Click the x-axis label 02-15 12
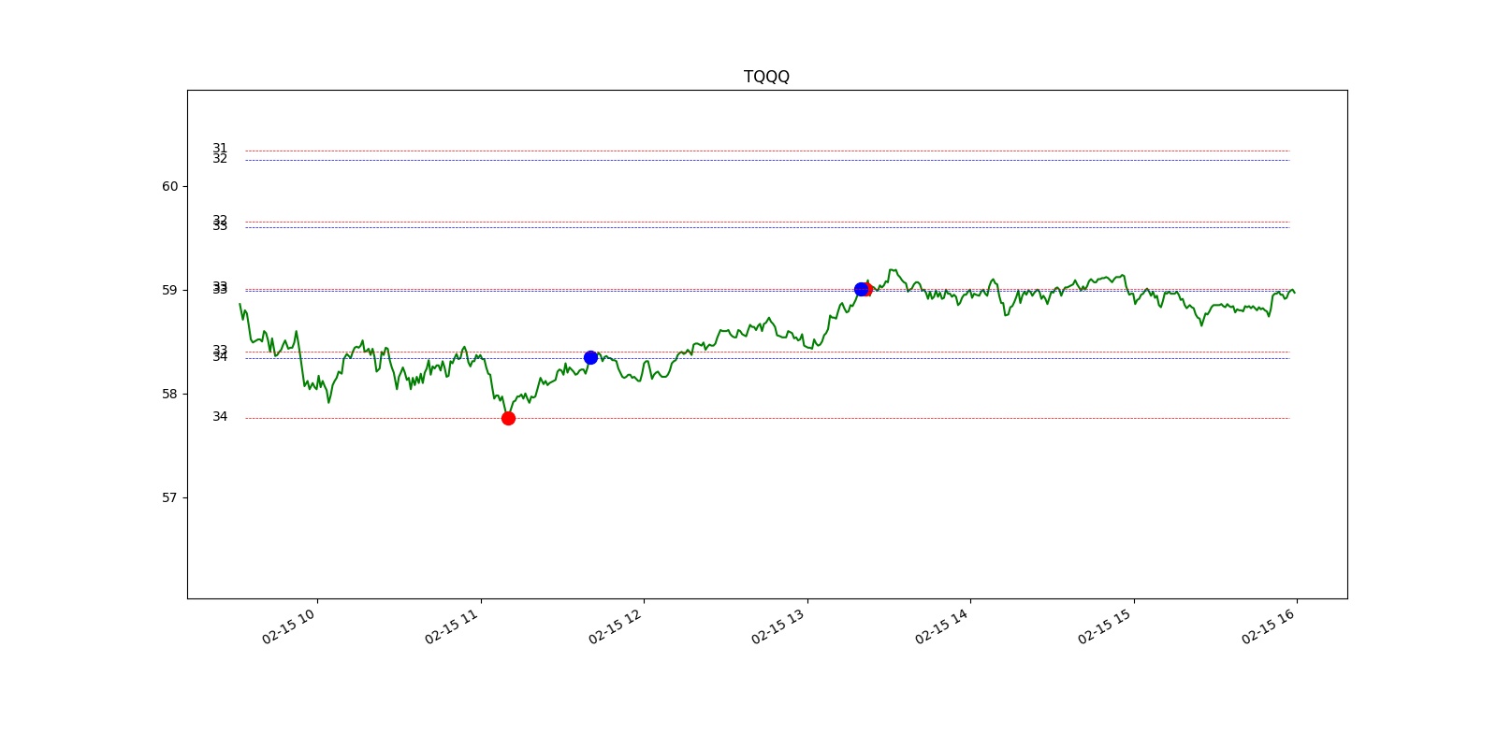 click(x=615, y=626)
